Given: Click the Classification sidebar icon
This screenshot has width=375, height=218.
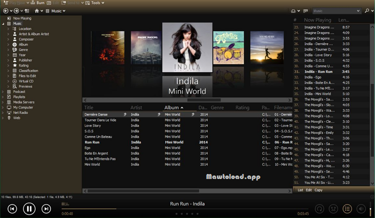Looking at the screenshot, I should 14,70.
